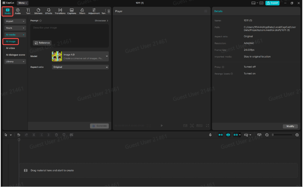
Task: Open the Stickers panel
Action: click(x=38, y=11)
